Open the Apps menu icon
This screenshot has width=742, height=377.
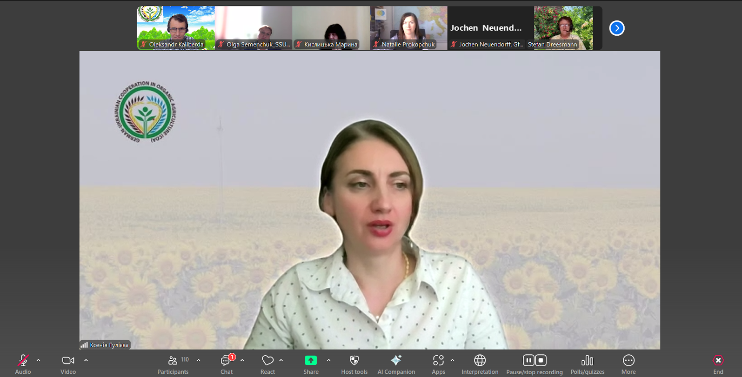point(438,361)
